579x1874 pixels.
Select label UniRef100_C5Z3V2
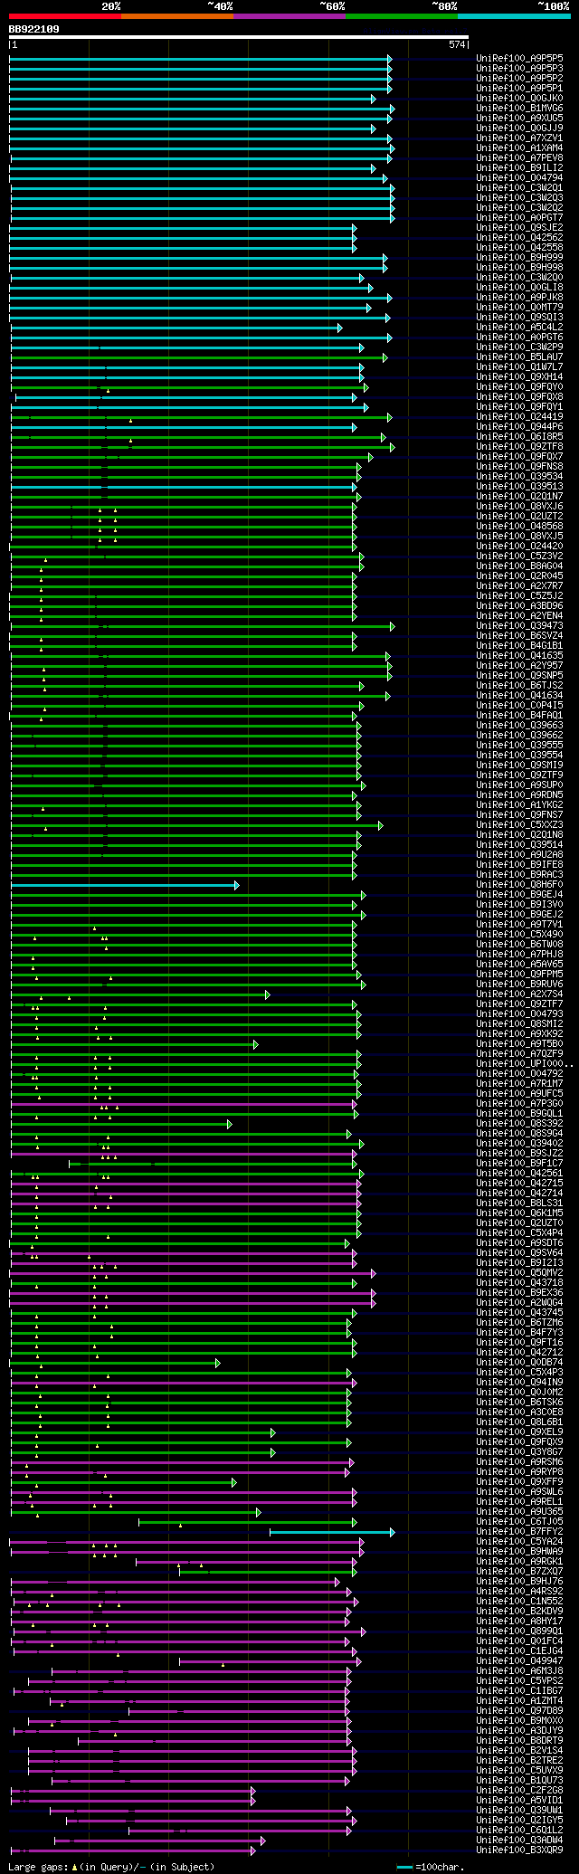pyautogui.click(x=519, y=556)
